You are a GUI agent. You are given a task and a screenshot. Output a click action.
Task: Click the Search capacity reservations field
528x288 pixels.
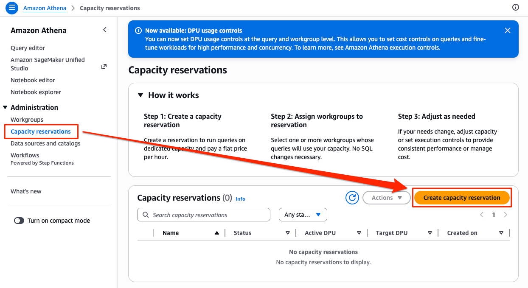click(x=204, y=215)
